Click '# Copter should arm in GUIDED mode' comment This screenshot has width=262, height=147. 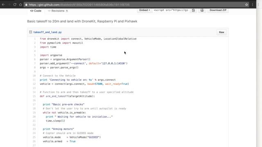pyautogui.click(x=68, y=133)
